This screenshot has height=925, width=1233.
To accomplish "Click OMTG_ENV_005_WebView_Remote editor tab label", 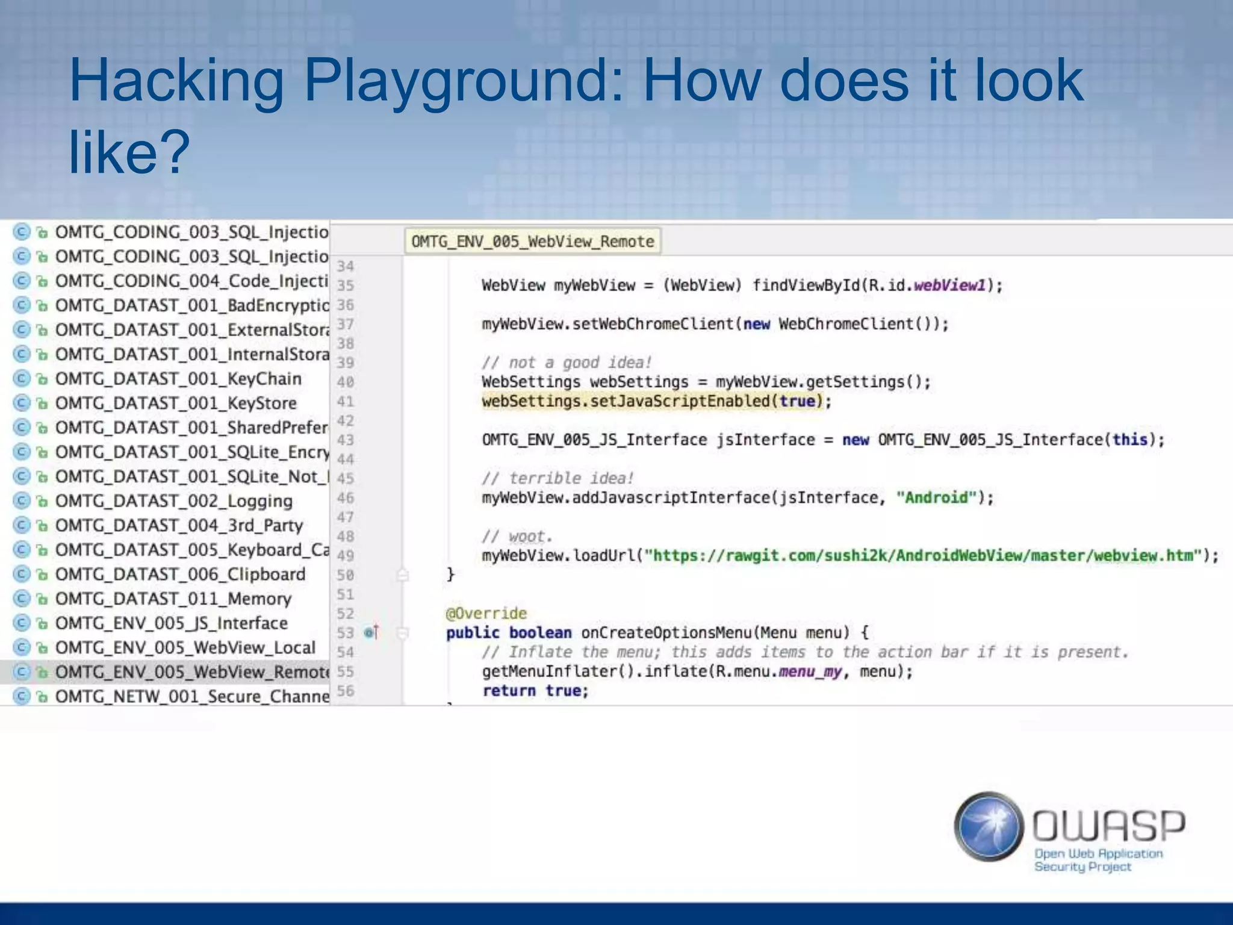I will (533, 241).
